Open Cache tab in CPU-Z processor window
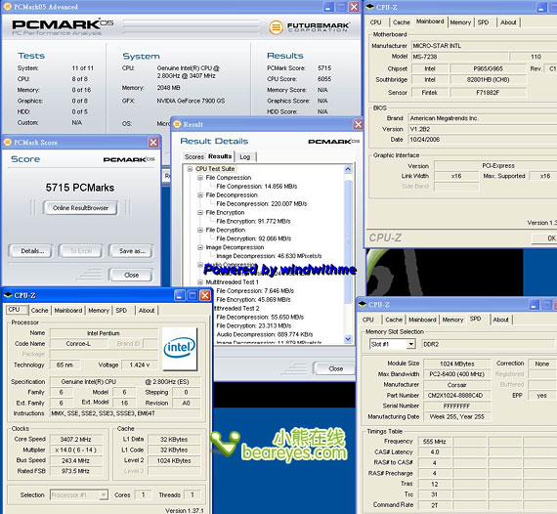Screen dimensions: 557x514 point(39,310)
